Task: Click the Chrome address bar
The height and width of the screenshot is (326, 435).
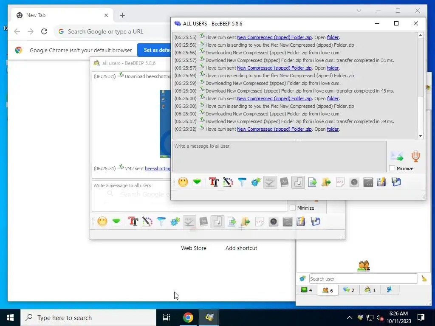Action: (x=112, y=31)
